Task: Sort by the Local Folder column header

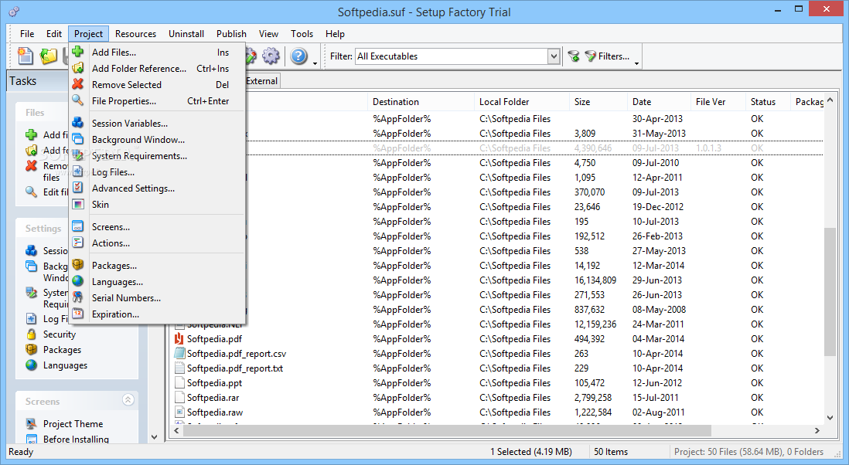Action: point(522,102)
